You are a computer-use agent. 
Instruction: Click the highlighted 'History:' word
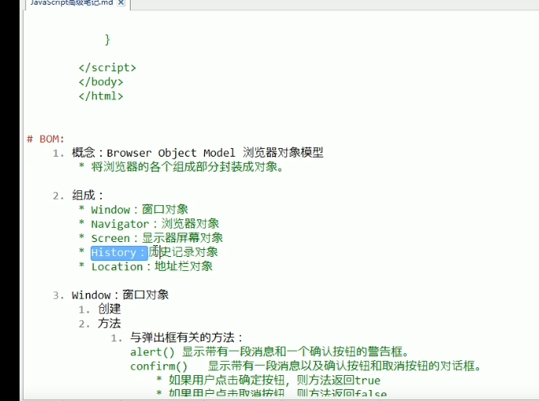point(119,253)
